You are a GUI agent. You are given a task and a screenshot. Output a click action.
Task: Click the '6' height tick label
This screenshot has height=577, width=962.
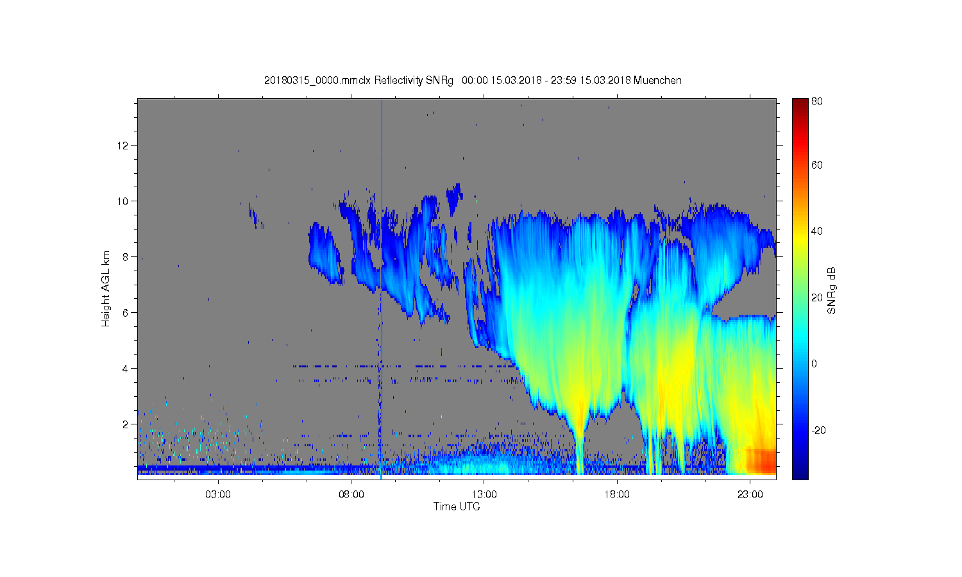click(x=126, y=313)
